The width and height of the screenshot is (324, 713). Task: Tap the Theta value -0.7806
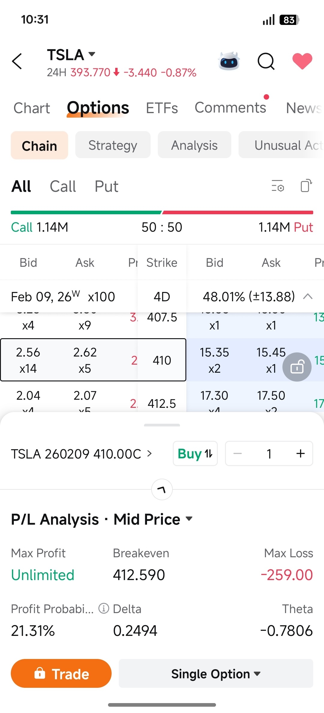pyautogui.click(x=286, y=630)
